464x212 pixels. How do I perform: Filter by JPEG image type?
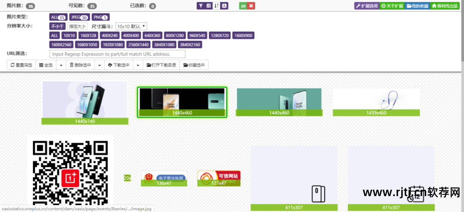79,17
